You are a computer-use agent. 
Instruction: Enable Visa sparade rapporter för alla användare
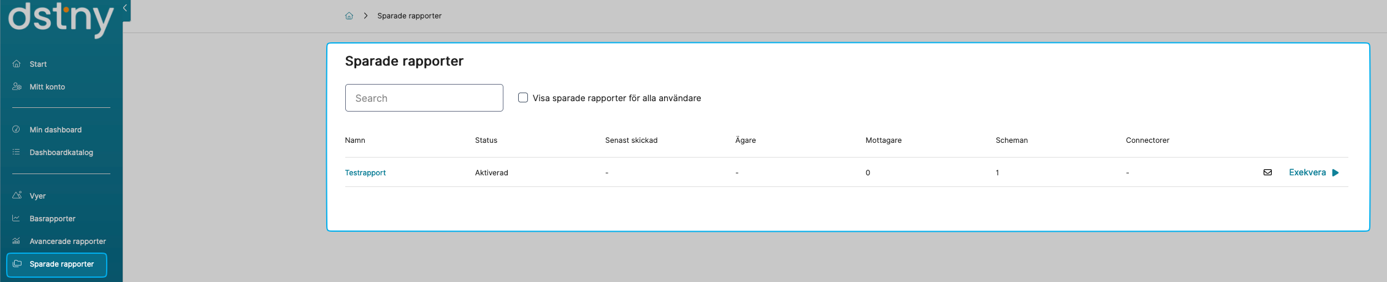(x=523, y=97)
